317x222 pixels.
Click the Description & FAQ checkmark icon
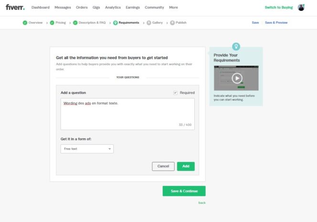(75, 22)
